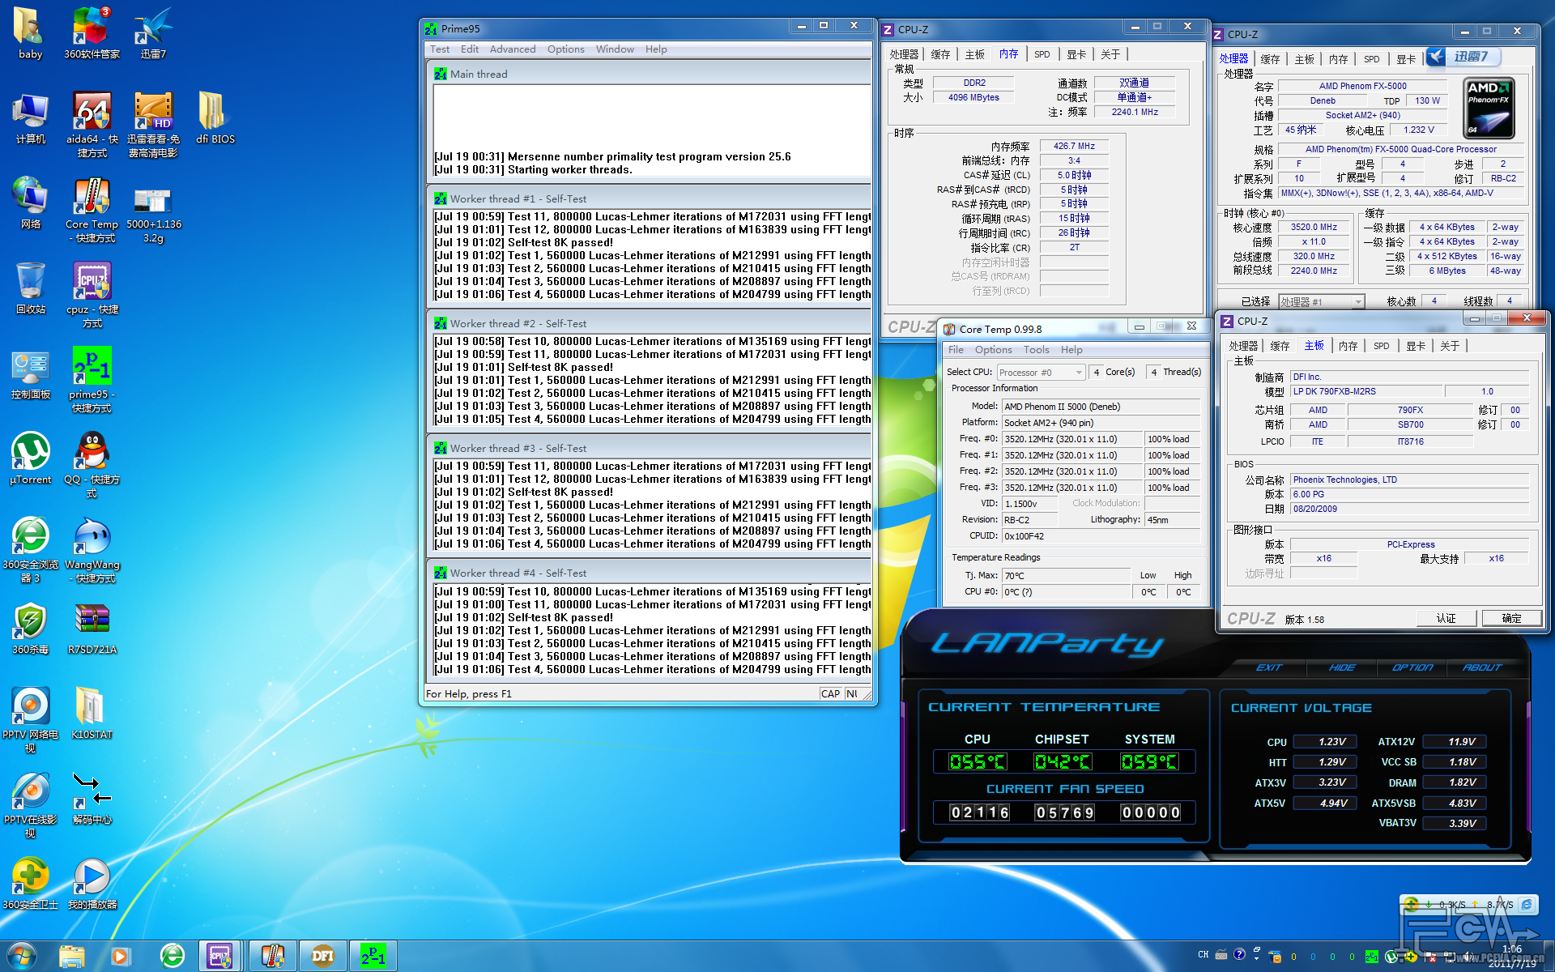Image resolution: width=1555 pixels, height=972 pixels.
Task: Open the Advanced menu in Prime95
Action: (513, 49)
